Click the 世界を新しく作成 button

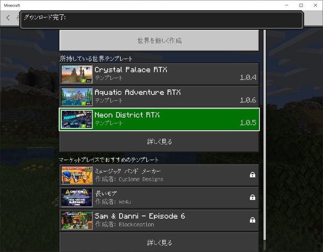point(159,40)
